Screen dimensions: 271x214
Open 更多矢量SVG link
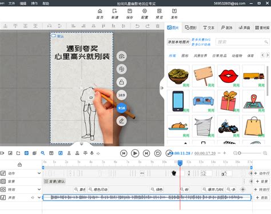pyautogui.click(x=201, y=39)
